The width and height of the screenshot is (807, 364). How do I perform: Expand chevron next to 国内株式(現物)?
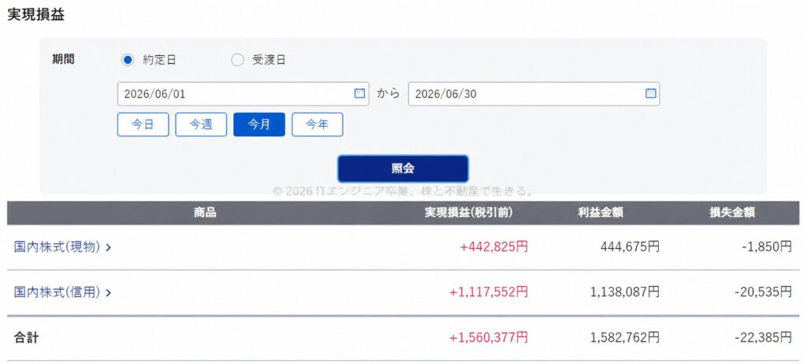108,247
